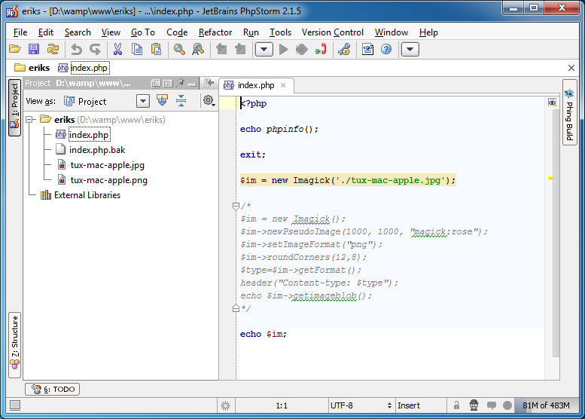Open the UTF-8 encoding selector
585x419 pixels.
click(361, 405)
